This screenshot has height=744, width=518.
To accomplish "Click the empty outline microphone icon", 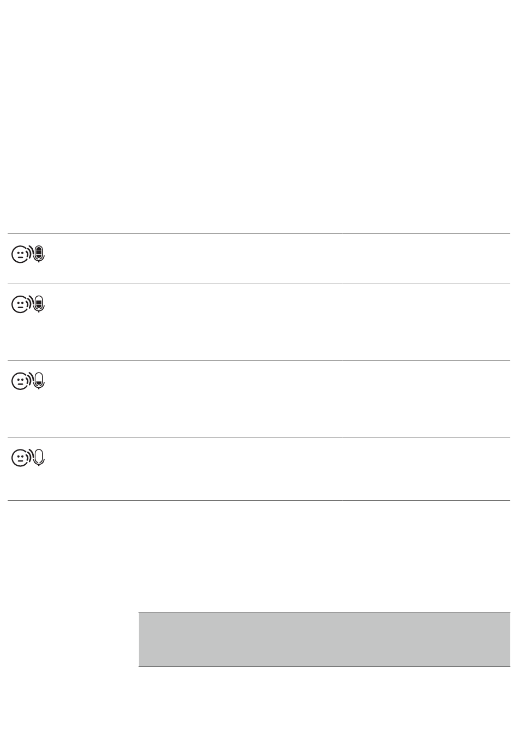I will 39,457.
